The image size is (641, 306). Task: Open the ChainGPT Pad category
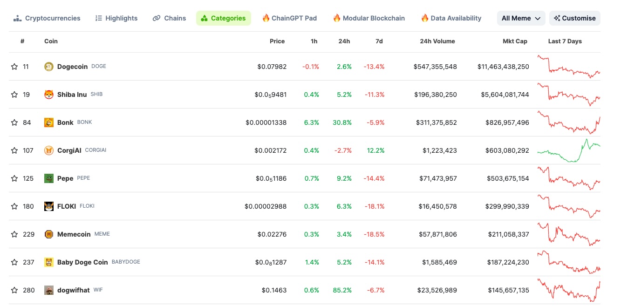[290, 18]
